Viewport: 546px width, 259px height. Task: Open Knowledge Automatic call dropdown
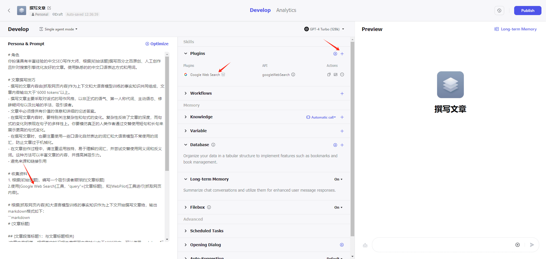click(321, 117)
